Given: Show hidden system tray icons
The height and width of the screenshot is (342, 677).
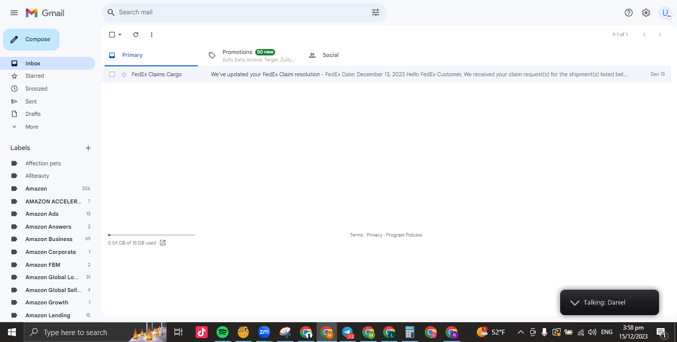Looking at the screenshot, I should click(520, 332).
